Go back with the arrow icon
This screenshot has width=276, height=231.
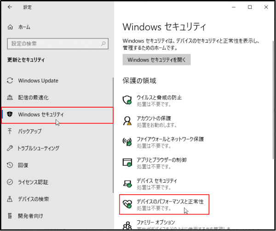click(x=10, y=7)
